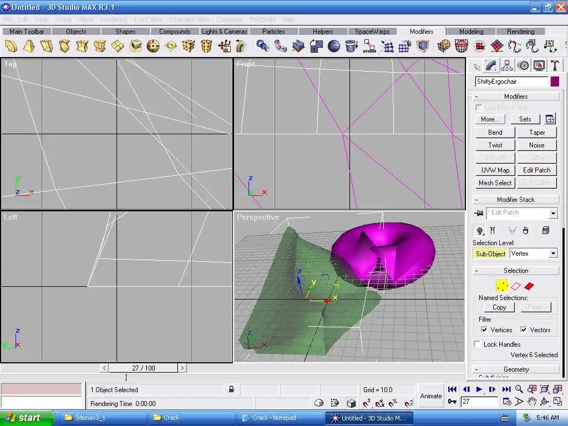Open the Vertex selection level dropdown
This screenshot has width=568, height=426.
coord(553,253)
